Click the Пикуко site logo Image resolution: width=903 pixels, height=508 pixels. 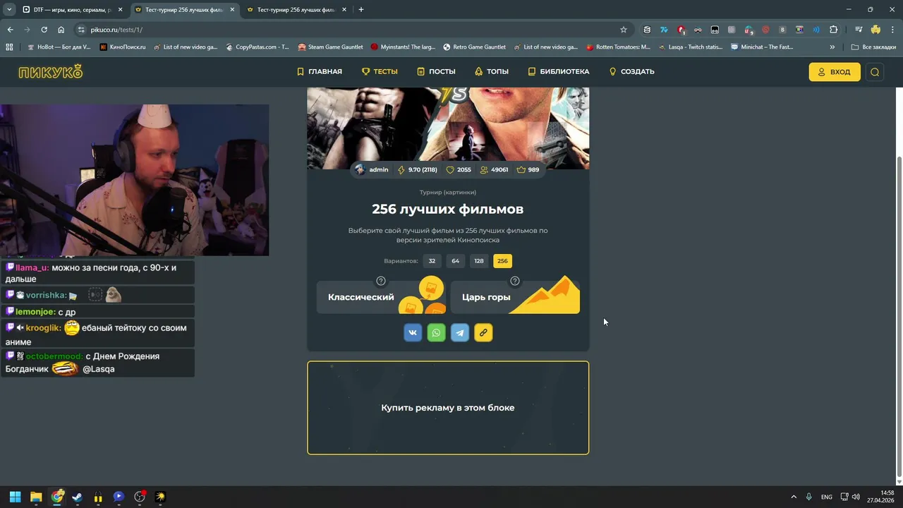(51, 72)
